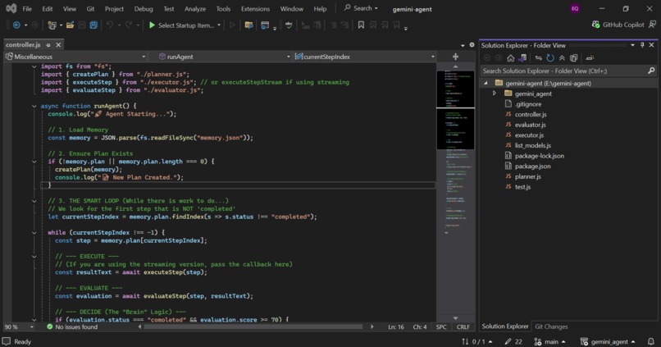Image resolution: width=661 pixels, height=347 pixels.
Task: Toggle auto-hide pin on Solution Explorer
Action: 642,45
